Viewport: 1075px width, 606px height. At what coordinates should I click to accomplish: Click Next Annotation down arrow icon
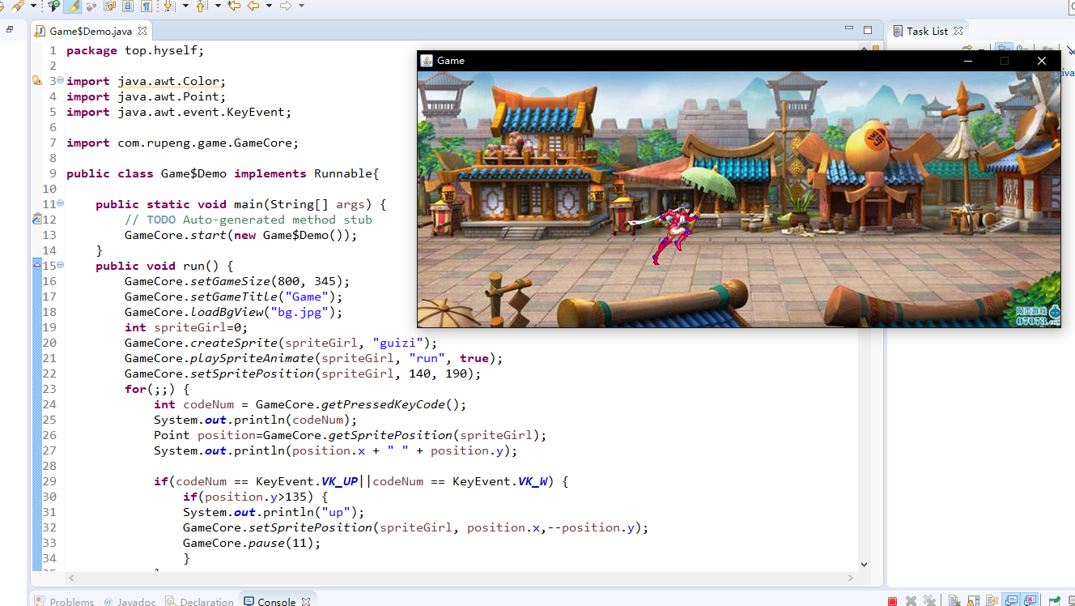tap(169, 6)
